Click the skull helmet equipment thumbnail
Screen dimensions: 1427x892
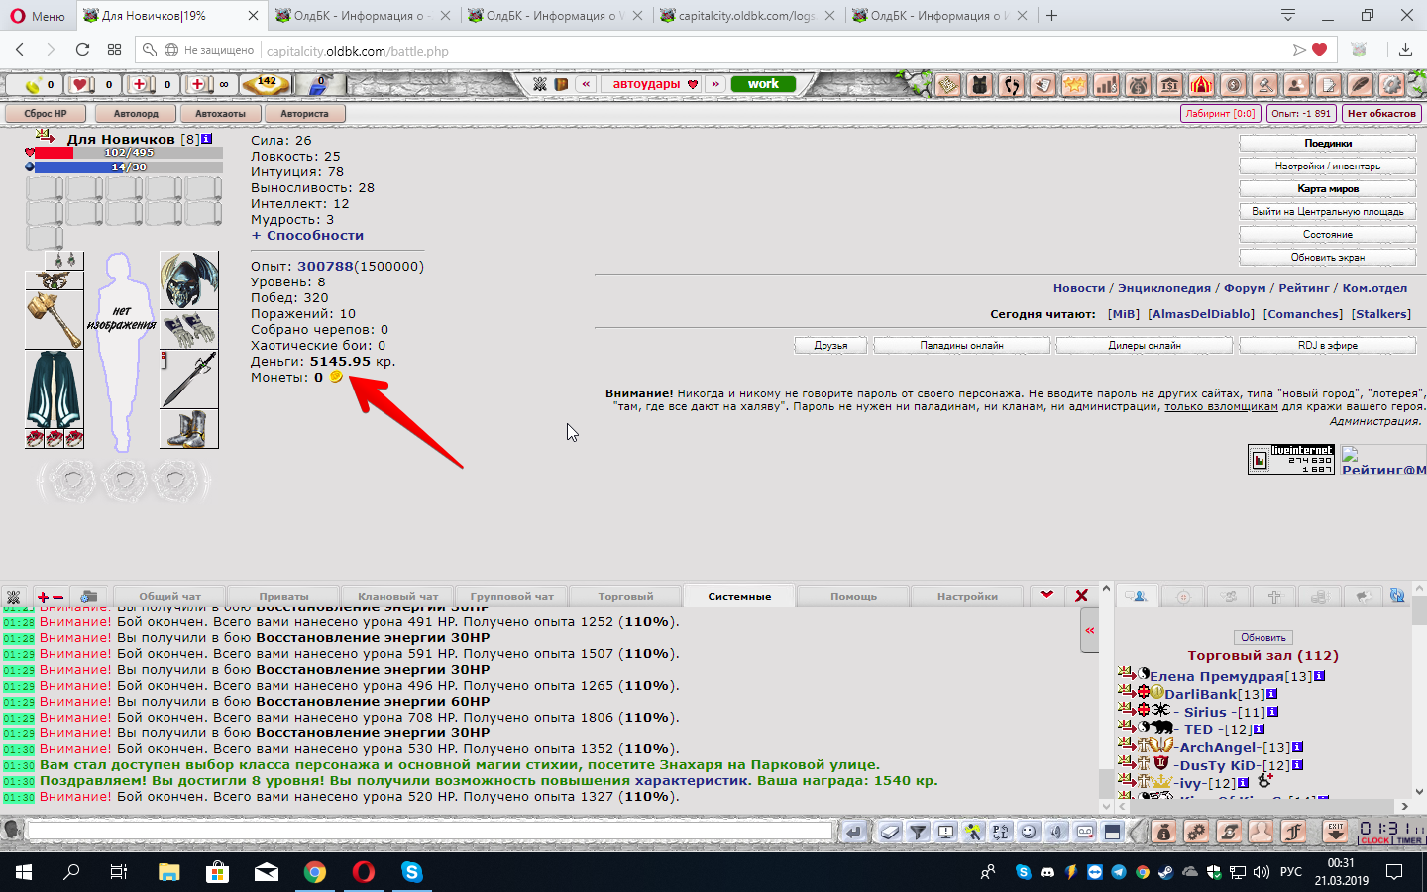(x=188, y=279)
